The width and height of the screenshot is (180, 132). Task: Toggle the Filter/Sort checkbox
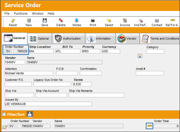(x=4, y=114)
